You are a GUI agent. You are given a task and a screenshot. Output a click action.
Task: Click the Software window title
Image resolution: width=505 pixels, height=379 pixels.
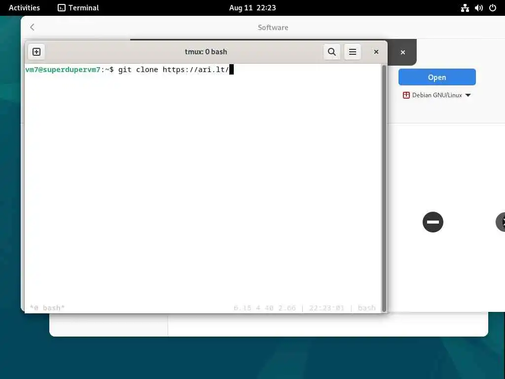click(x=273, y=28)
